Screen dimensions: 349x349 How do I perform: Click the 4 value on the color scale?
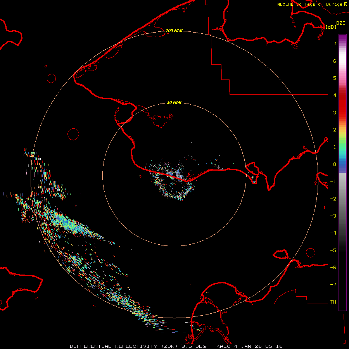click(x=335, y=95)
